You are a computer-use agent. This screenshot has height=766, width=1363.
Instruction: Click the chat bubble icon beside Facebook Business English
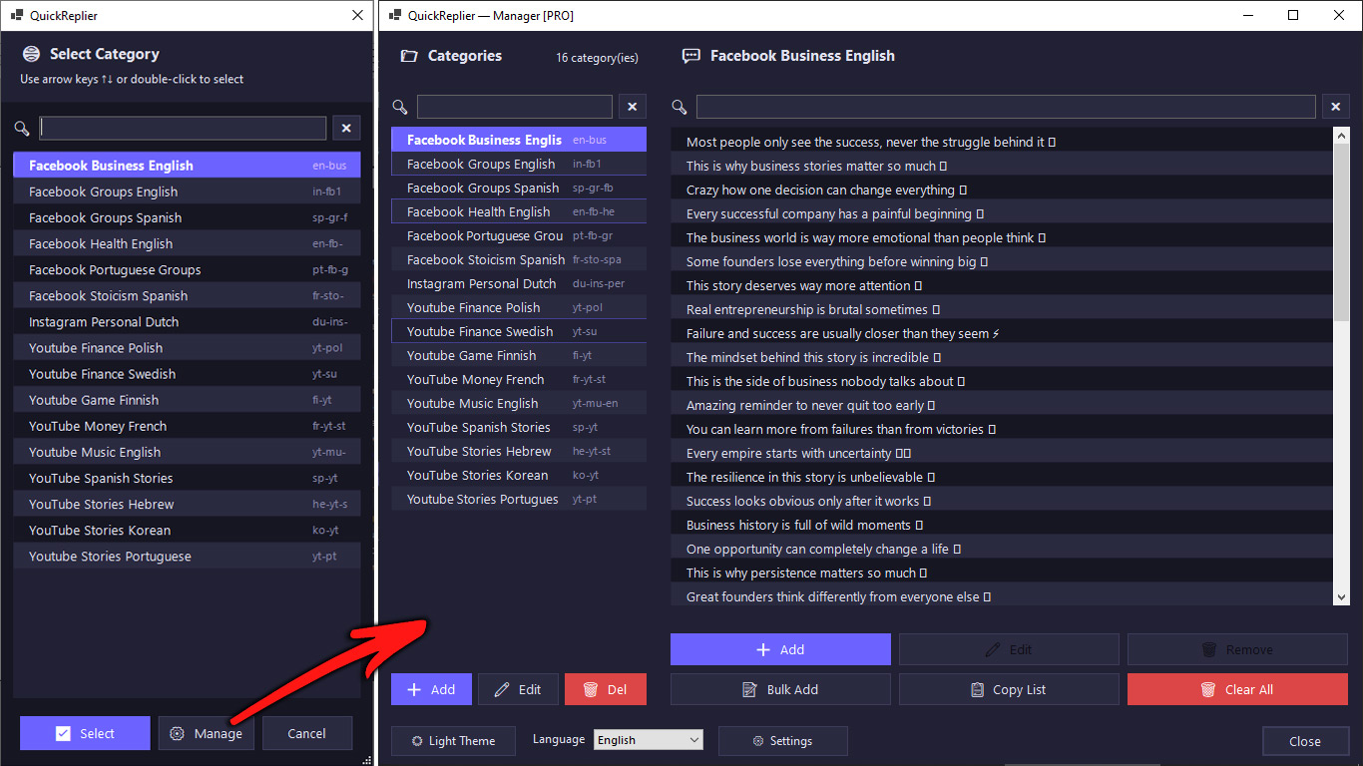[x=690, y=56]
